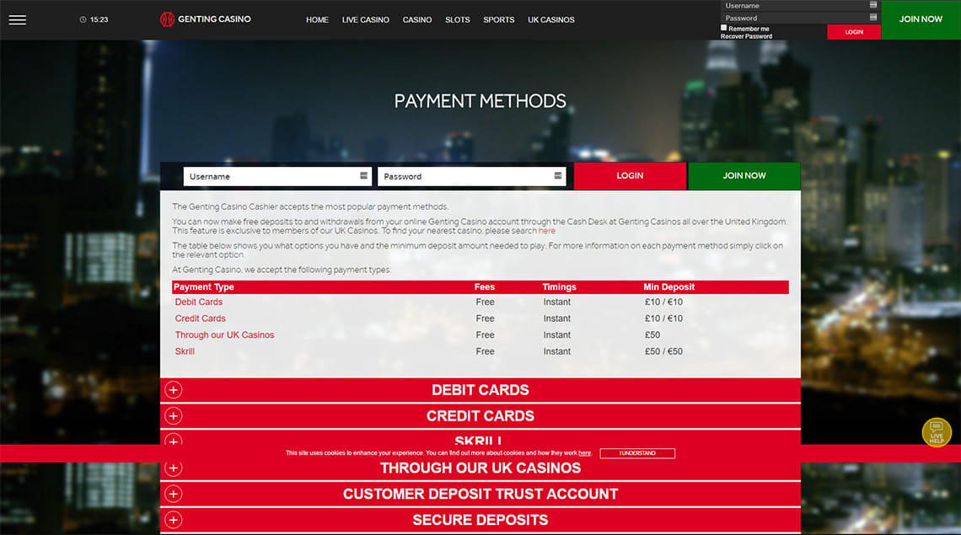Click the Fees column header
961x535 pixels.
pyautogui.click(x=484, y=286)
